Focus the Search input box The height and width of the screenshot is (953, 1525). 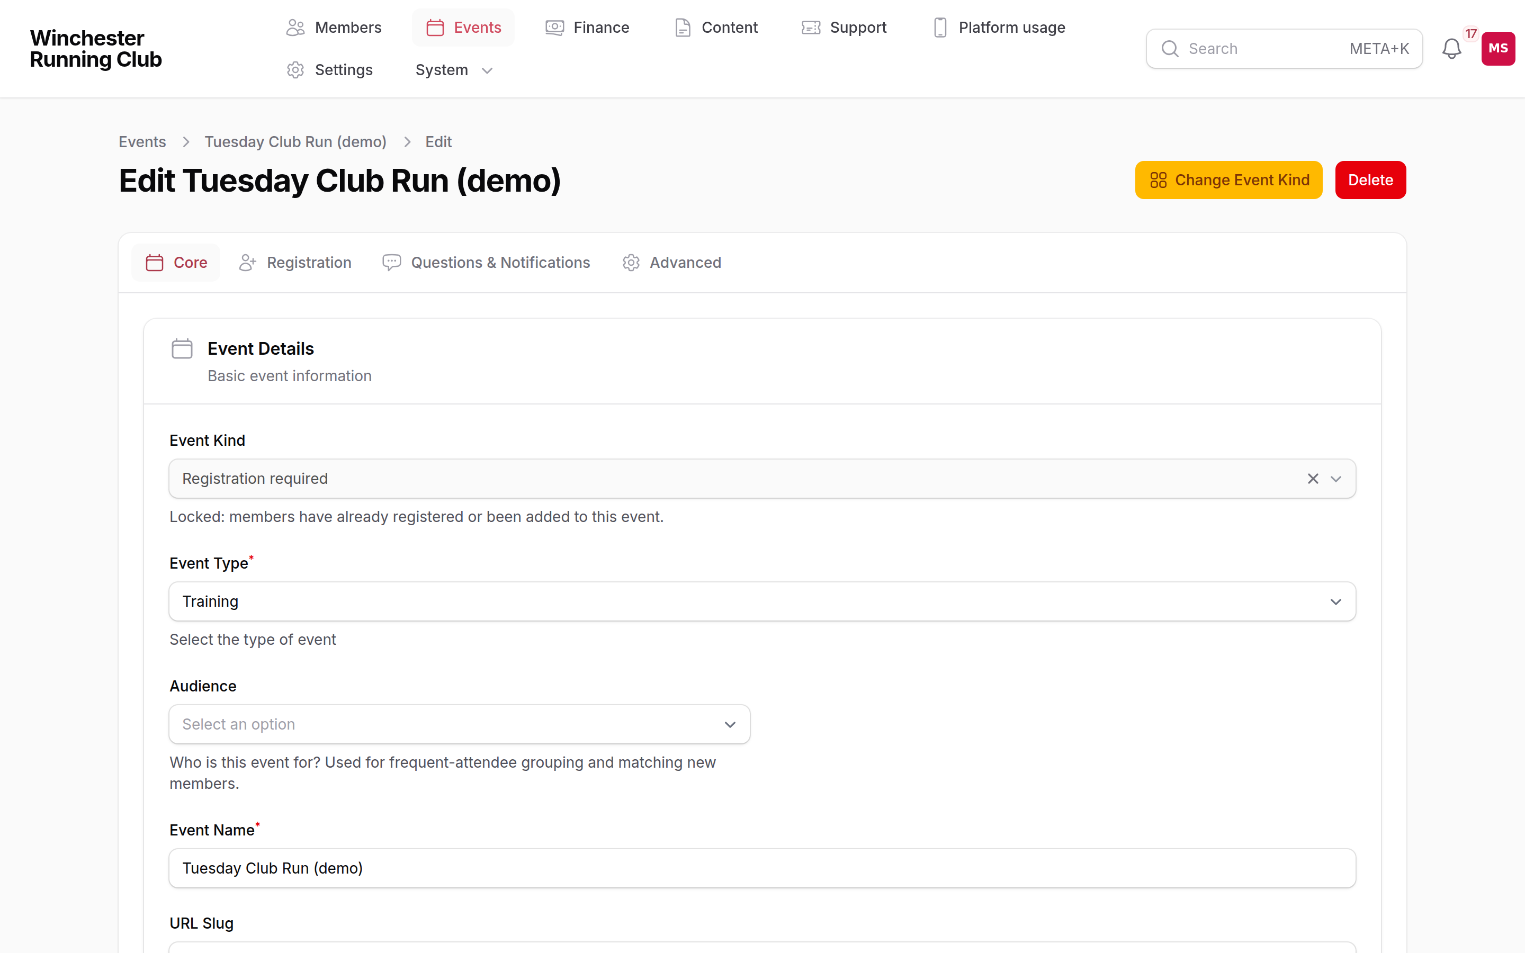point(1284,49)
